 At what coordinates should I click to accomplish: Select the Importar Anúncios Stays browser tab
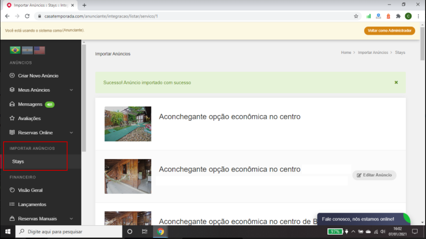41,5
